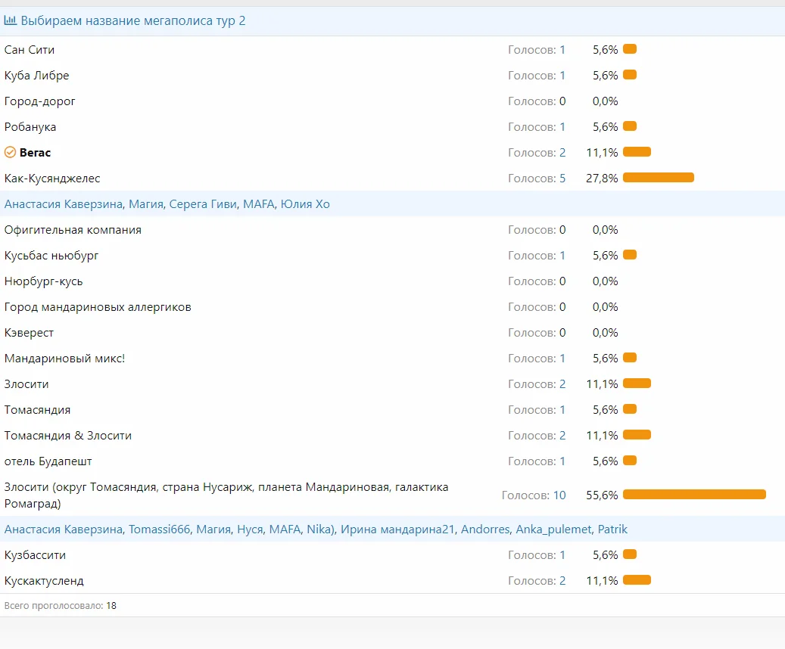Click the orange bar for Как-Кусянджелес
The height and width of the screenshot is (649, 785).
tap(658, 178)
